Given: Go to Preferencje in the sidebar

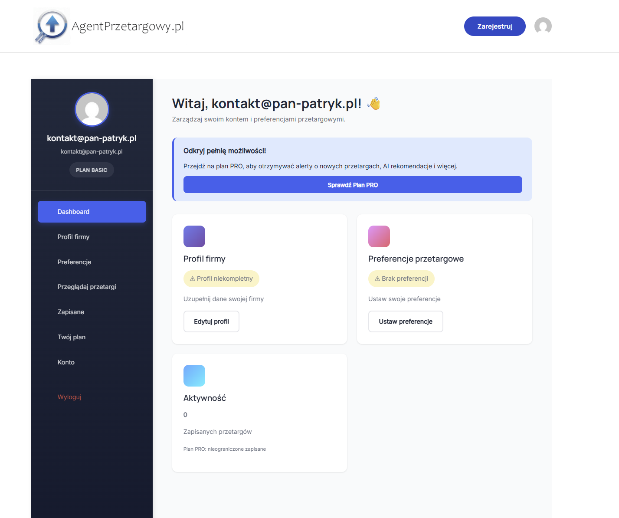Looking at the screenshot, I should click(x=75, y=262).
